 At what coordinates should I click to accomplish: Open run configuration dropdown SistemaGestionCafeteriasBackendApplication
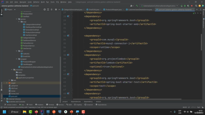159,6
